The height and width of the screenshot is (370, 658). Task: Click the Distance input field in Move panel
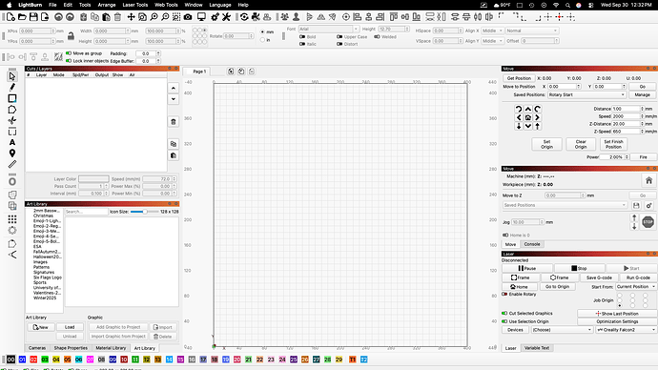627,109
